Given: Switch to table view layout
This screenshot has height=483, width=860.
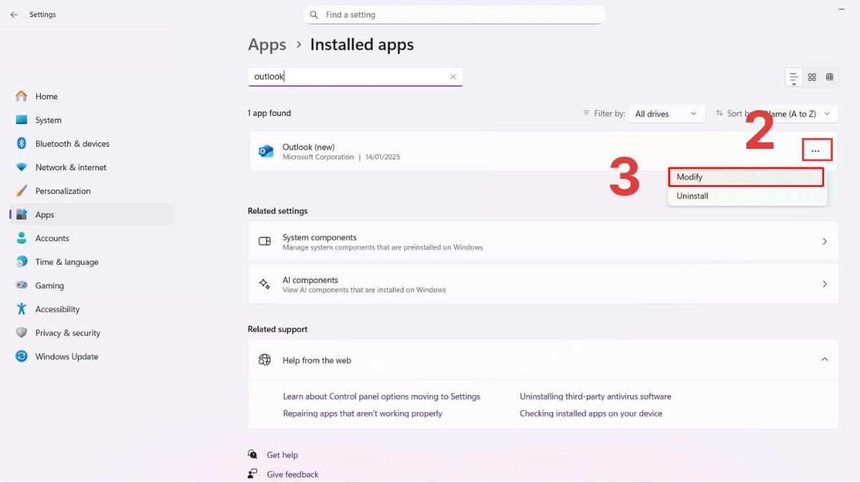Looking at the screenshot, I should pos(830,77).
